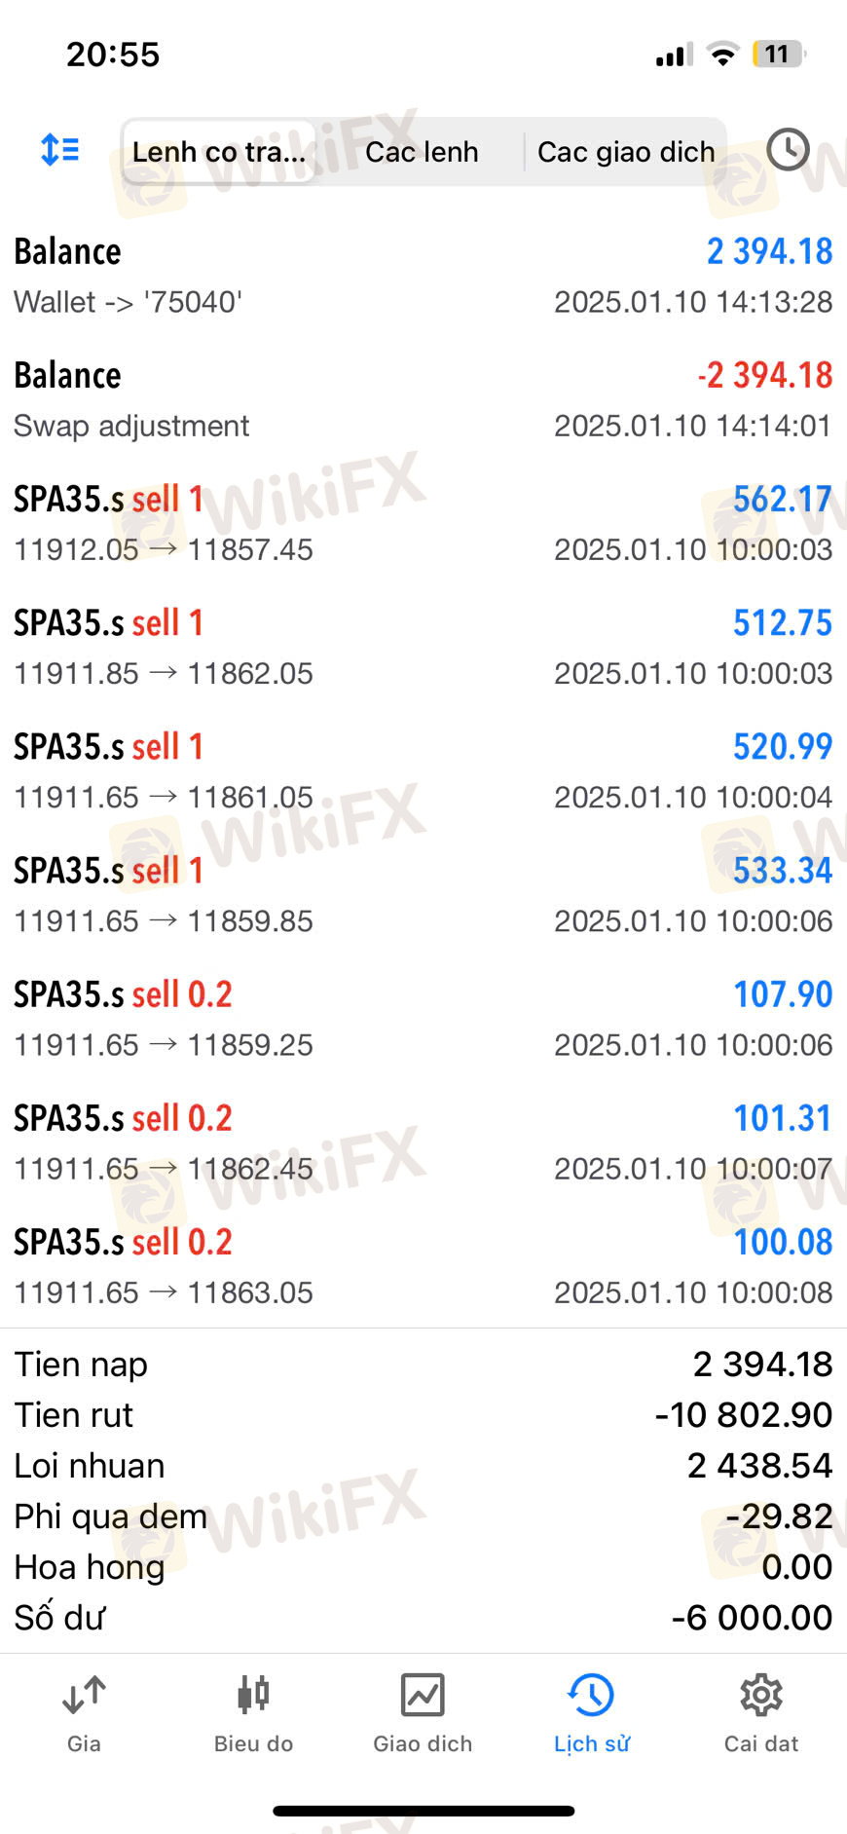
Task: Select SPA35.s sell 1 trade with profit 562.17
Action: point(423,523)
